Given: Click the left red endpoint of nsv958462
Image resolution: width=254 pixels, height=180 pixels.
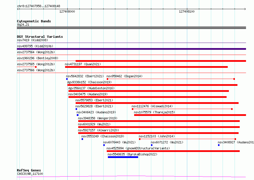Looking at the screenshot, I should click(107, 79).
